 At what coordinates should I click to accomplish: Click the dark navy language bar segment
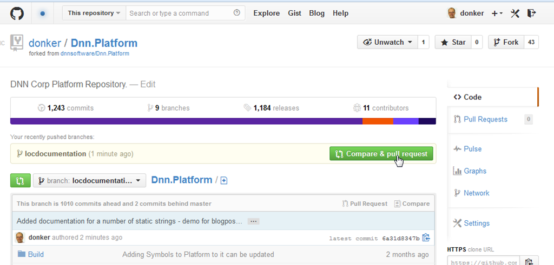427,121
